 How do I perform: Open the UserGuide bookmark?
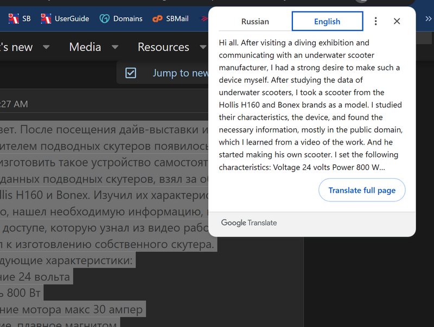[x=65, y=18]
